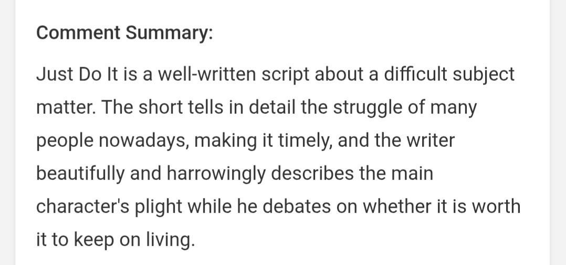Click the word 'plight'
Image resolution: width=566 pixels, height=265 pixels.
click(159, 208)
